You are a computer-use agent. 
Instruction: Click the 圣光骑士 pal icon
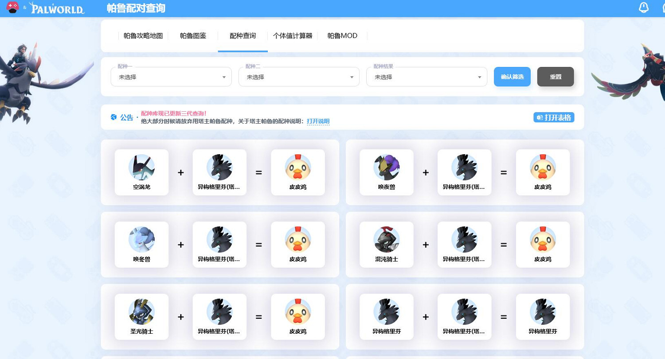141,312
